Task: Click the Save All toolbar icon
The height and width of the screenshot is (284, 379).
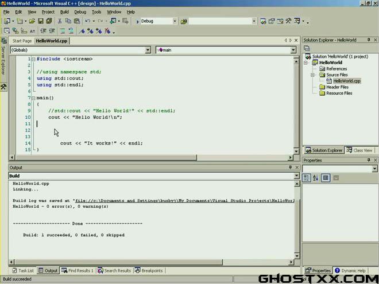Action: click(x=49, y=21)
